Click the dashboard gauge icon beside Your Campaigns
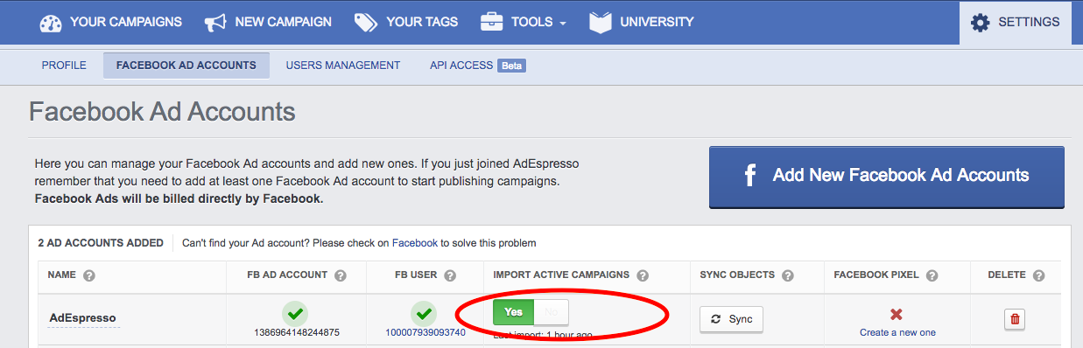 (x=51, y=23)
